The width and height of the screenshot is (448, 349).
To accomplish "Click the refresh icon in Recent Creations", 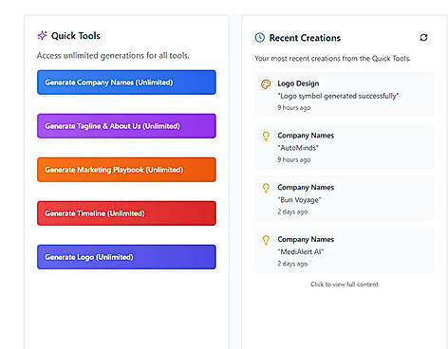I will (423, 38).
